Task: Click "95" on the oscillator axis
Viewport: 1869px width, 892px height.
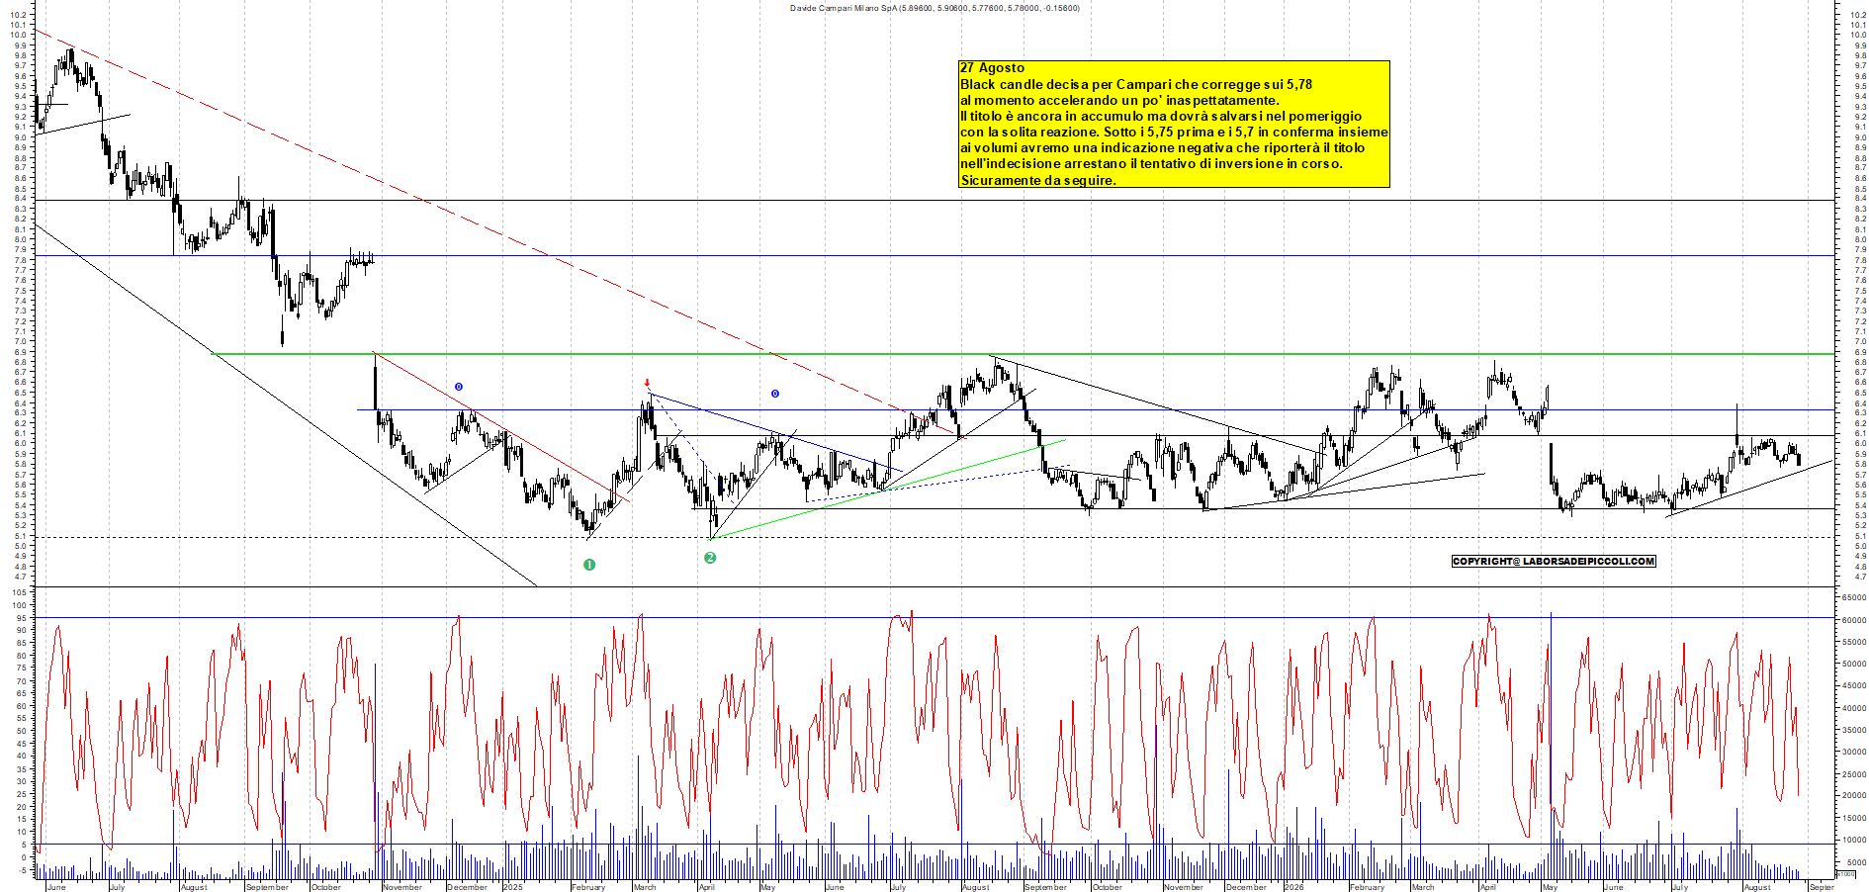Action: click(21, 618)
